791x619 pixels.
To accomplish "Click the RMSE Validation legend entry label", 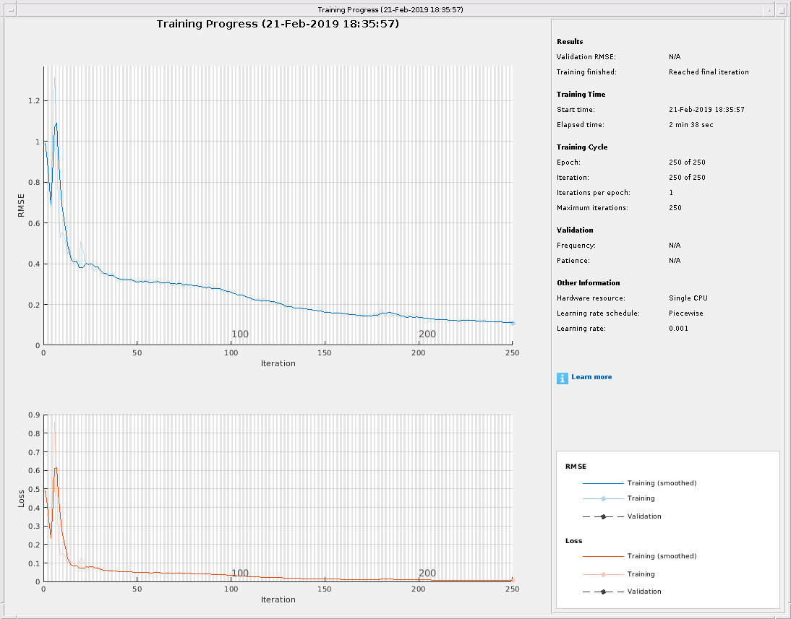I will tap(644, 516).
